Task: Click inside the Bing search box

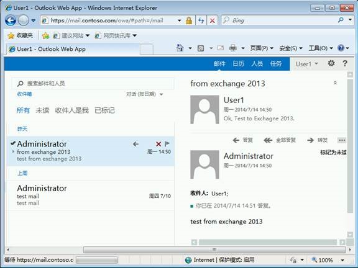Action: coord(278,20)
